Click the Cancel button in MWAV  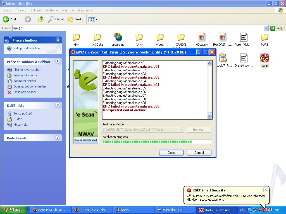pyautogui.click(x=199, y=153)
